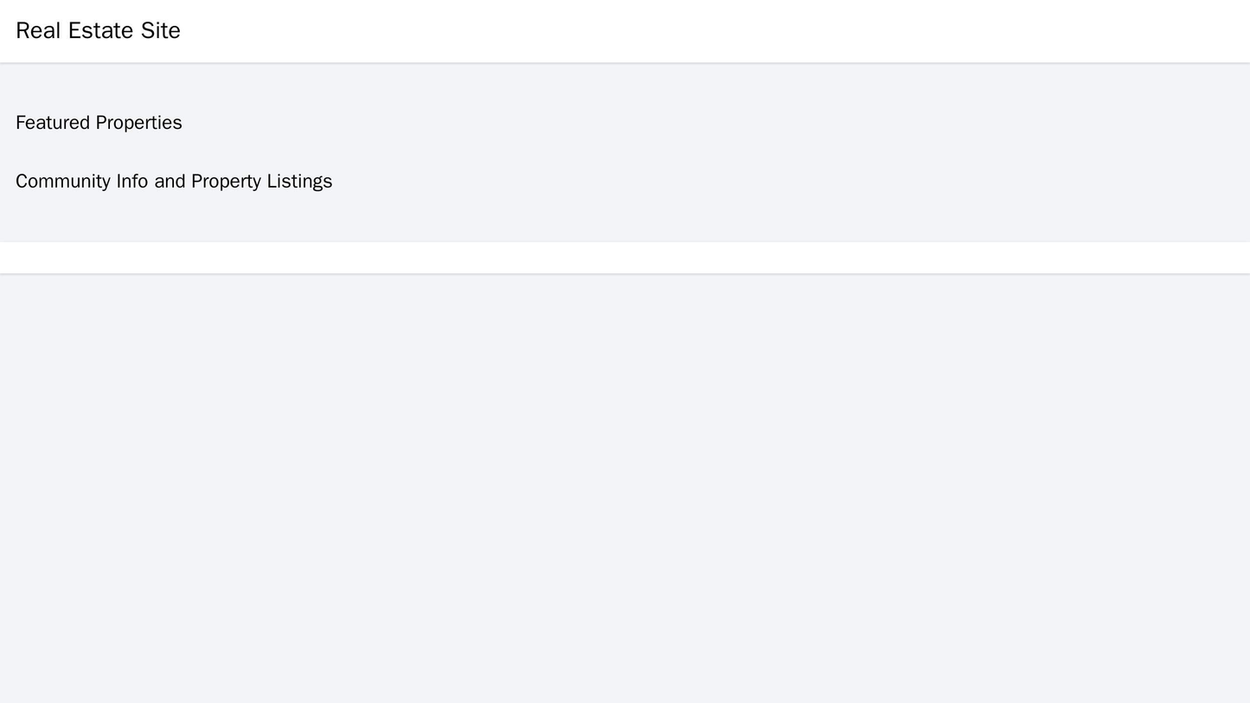Click the word "Info" in the heading

(132, 182)
